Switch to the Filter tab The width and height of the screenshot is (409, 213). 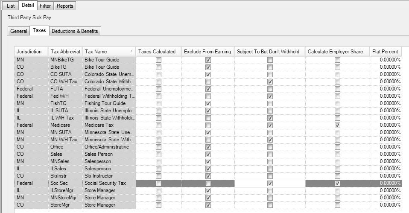click(45, 6)
